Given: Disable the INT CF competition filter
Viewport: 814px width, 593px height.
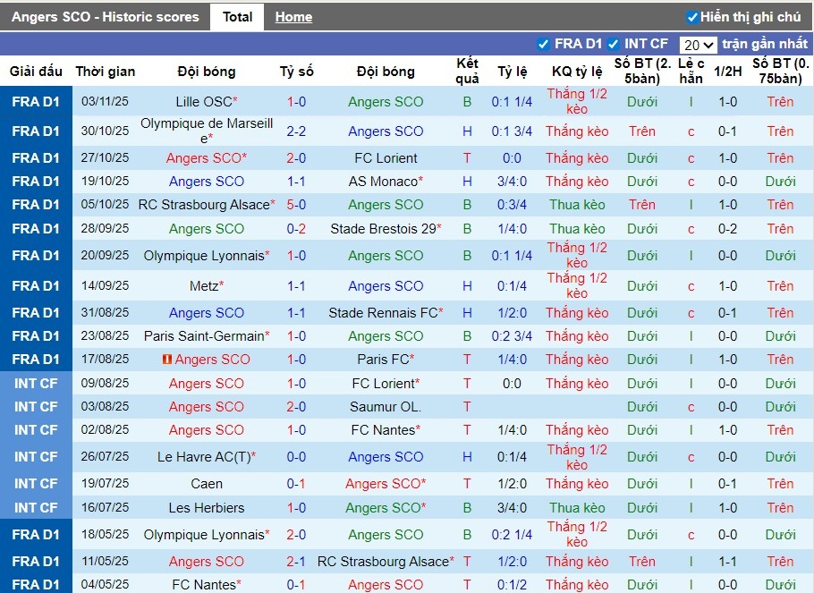Looking at the screenshot, I should 614,44.
